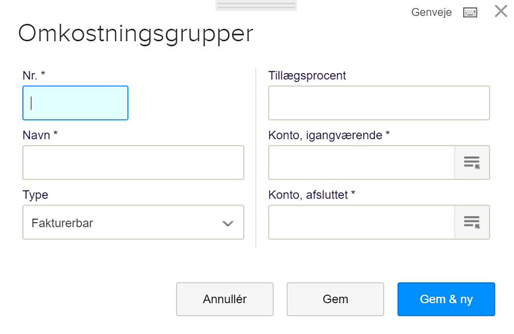Open the keyboard shortcuts icon
Screen dimensions: 514x334
(470, 13)
